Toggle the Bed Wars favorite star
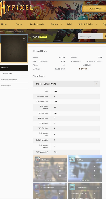The image size is (106, 199). 66,160
